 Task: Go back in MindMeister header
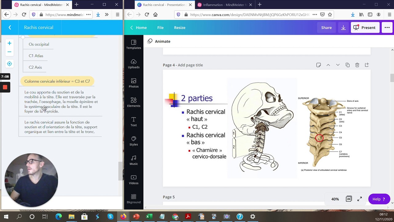point(10,27)
